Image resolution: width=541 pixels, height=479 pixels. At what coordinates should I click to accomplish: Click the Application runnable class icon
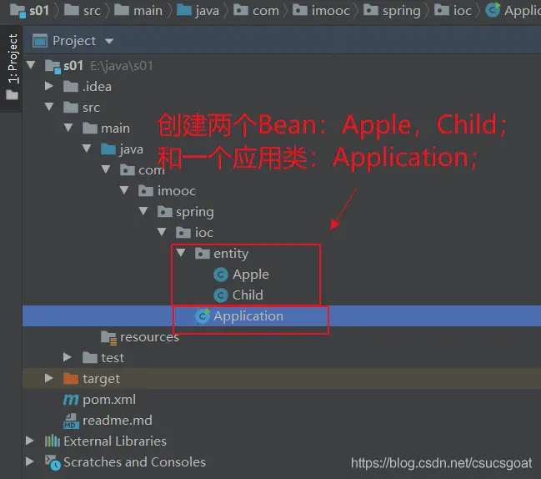click(203, 315)
